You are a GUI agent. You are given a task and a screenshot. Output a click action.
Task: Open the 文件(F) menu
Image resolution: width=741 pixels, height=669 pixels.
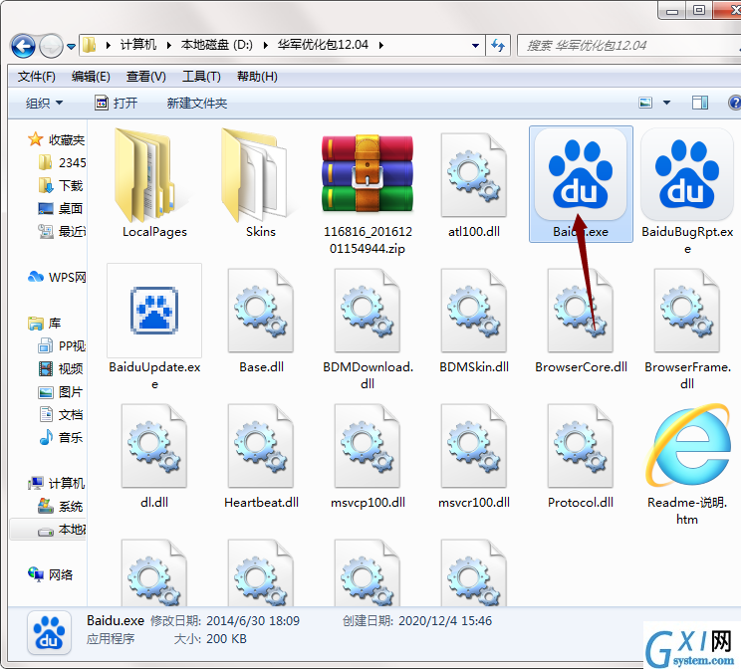click(x=37, y=77)
